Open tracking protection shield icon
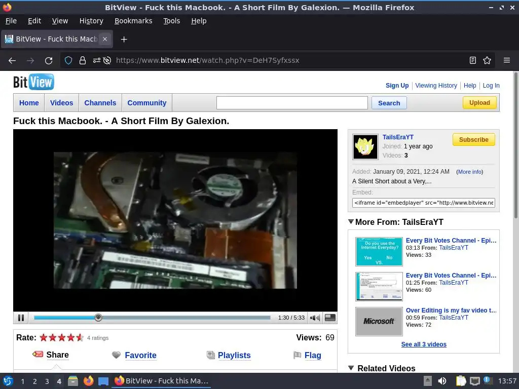This screenshot has height=389, width=519. [68, 60]
